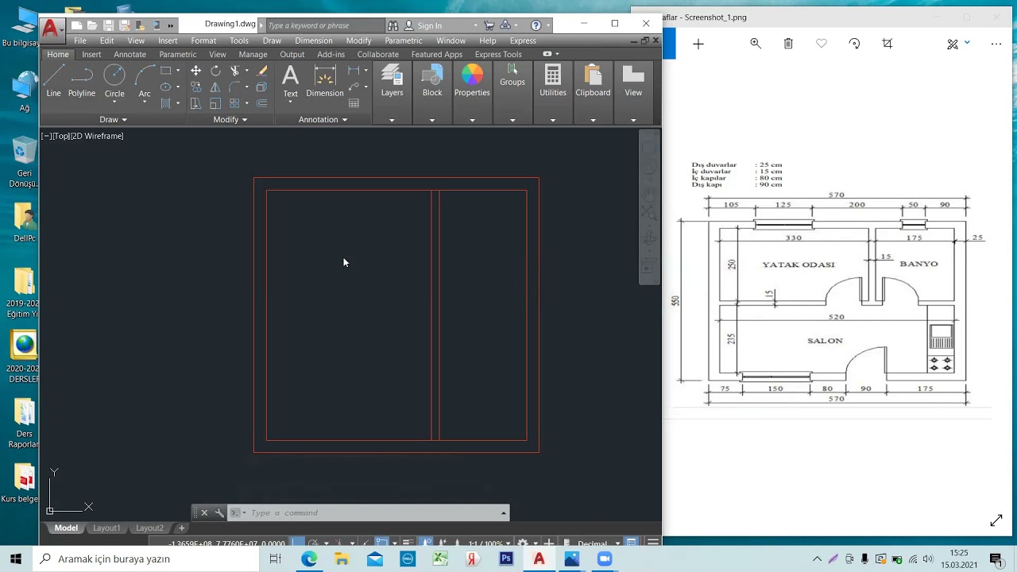Open the Decimal units dropdown in status bar
The width and height of the screenshot is (1017, 572).
[x=617, y=544]
